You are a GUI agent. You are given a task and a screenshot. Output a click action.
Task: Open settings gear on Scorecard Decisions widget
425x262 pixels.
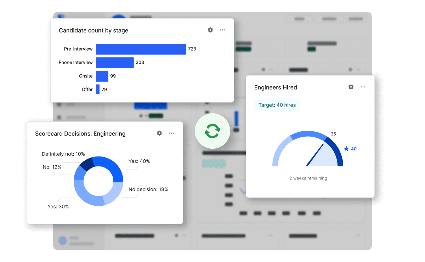tap(159, 133)
